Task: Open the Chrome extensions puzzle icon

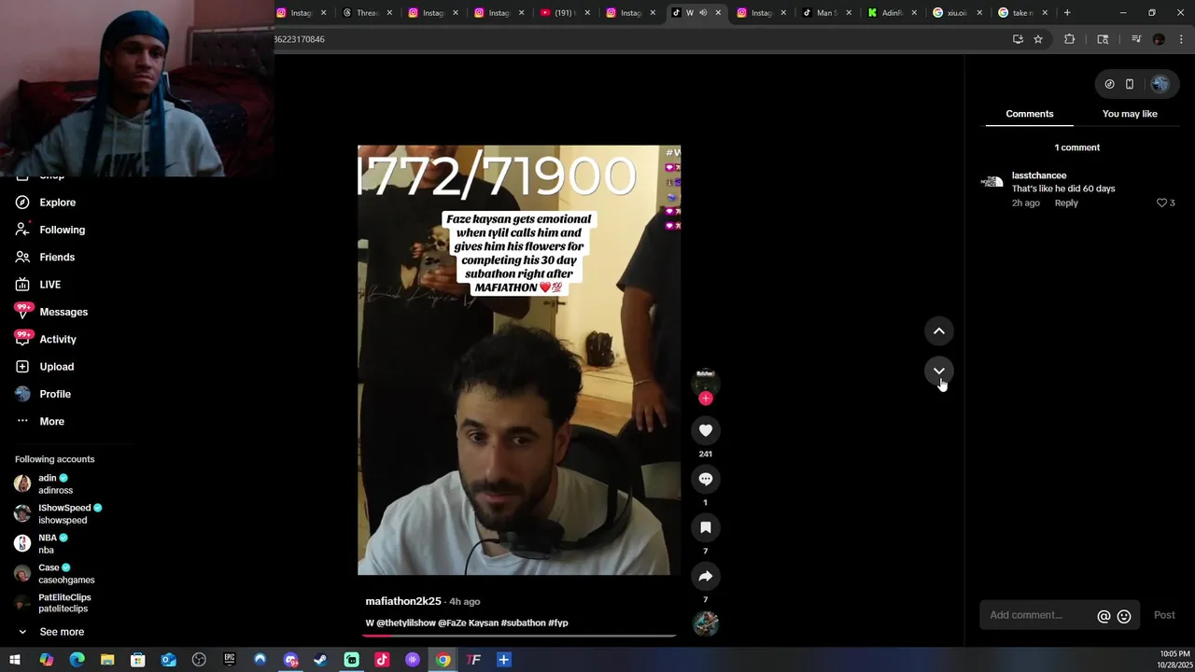Action: [1070, 39]
